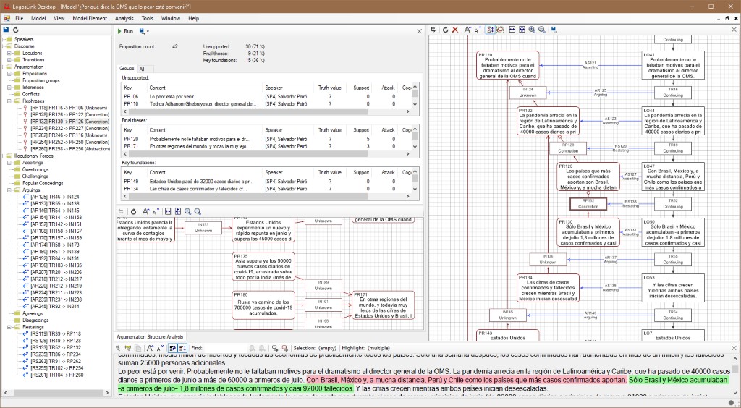Click the highlight marker icon in the bottom text toolbar

128,348
